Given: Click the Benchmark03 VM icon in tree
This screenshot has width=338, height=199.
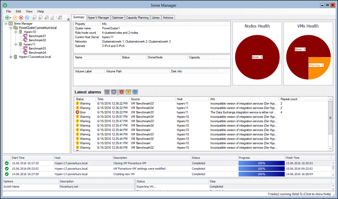Looking at the screenshot, I should pyautogui.click(x=25, y=48).
